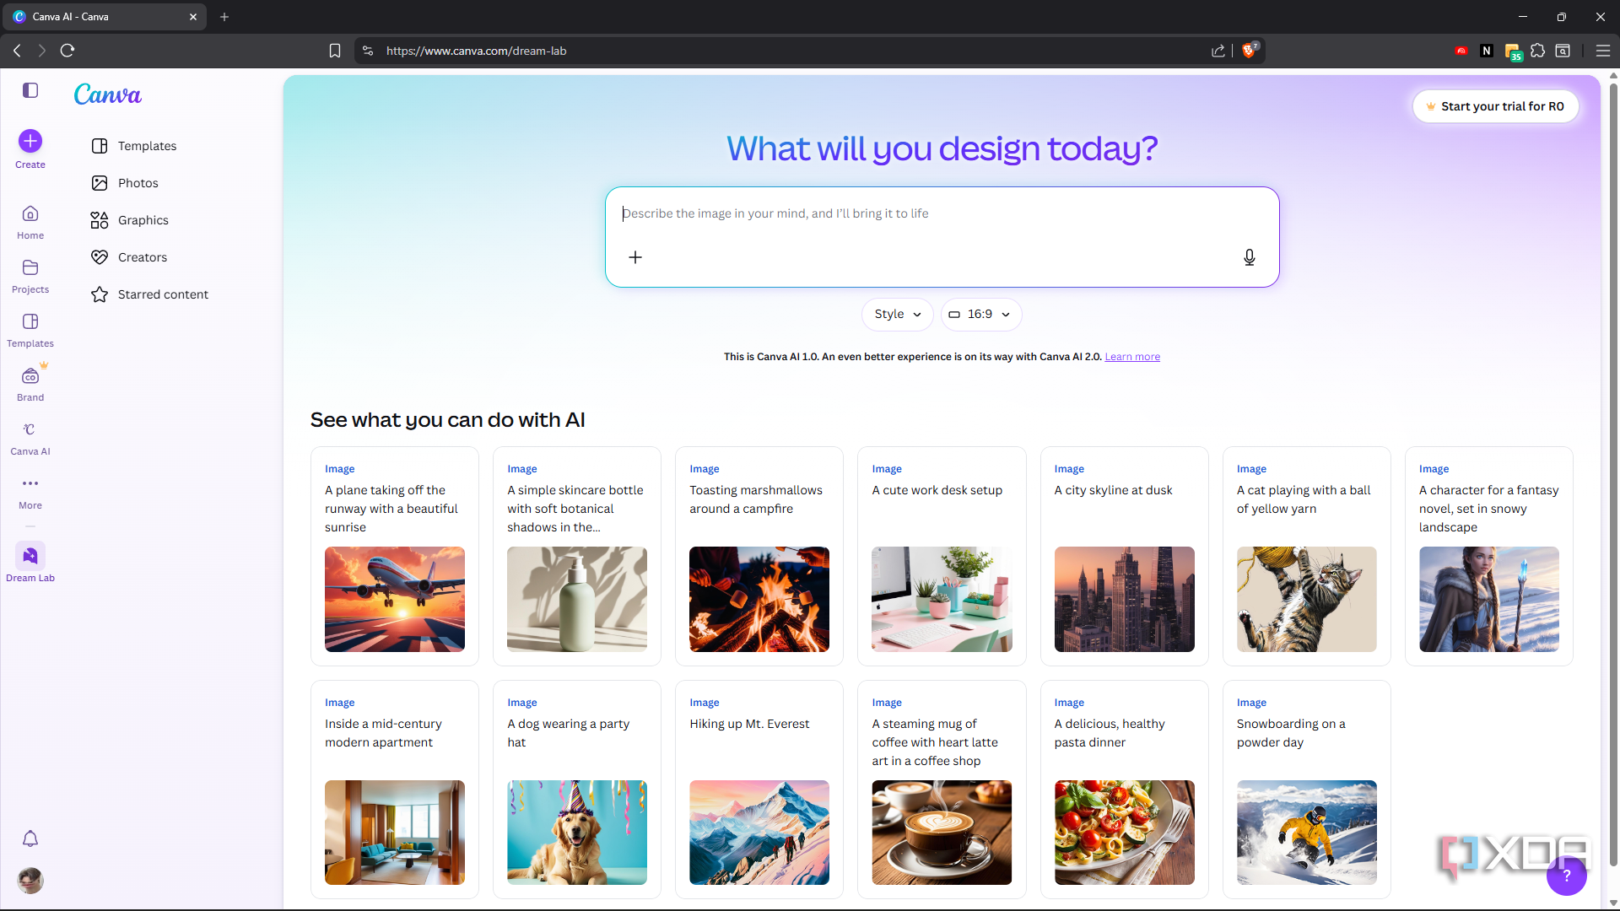Expand the Style dropdown
1620x911 pixels.
coord(898,314)
